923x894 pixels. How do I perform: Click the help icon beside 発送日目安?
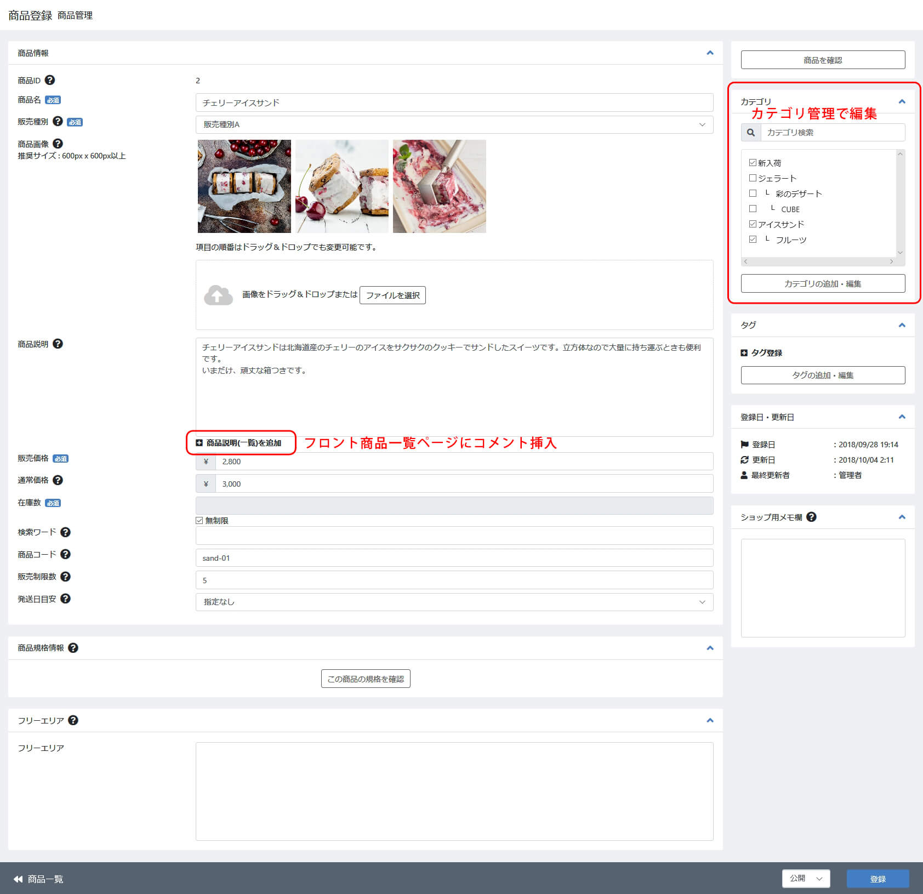click(x=65, y=599)
